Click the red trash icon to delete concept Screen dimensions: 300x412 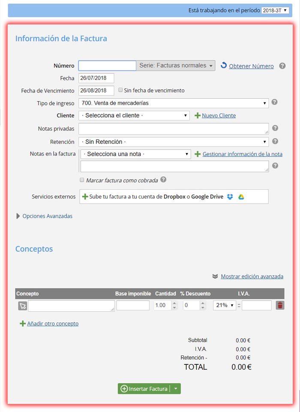pos(280,305)
